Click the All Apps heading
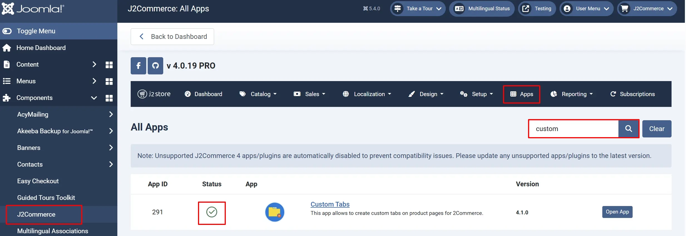686x236 pixels. [149, 127]
